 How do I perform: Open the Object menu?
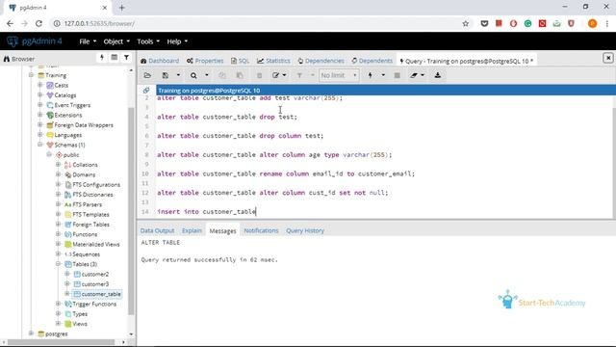116,41
